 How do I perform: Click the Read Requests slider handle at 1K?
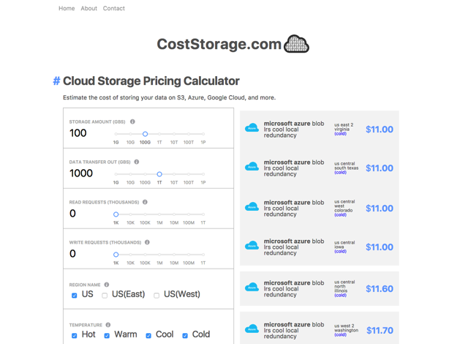(116, 214)
